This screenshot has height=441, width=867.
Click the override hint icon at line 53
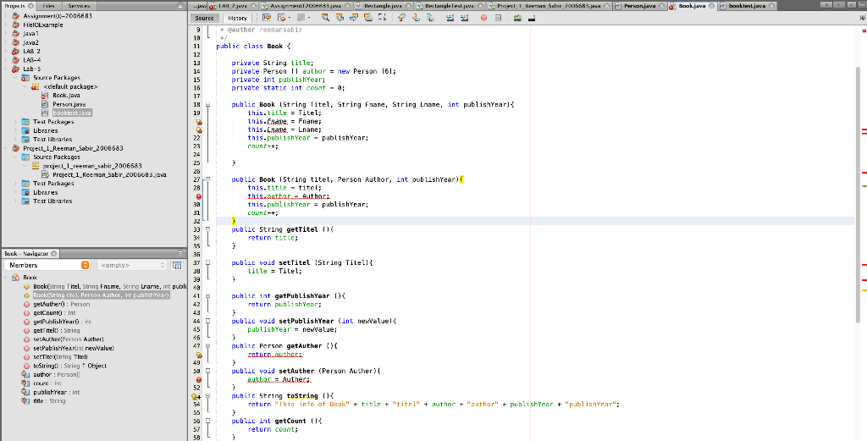(196, 396)
